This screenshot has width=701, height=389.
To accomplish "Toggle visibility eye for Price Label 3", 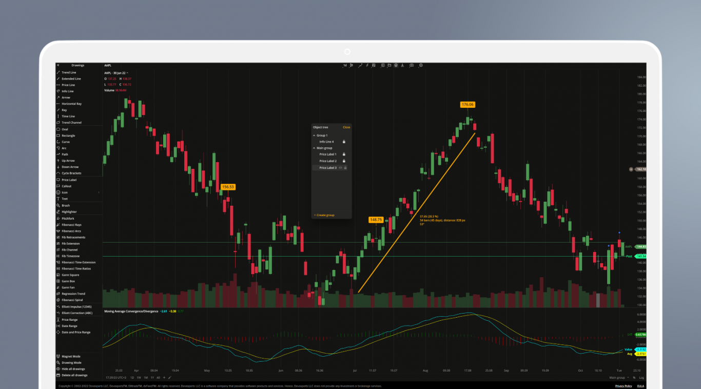I will coord(340,168).
